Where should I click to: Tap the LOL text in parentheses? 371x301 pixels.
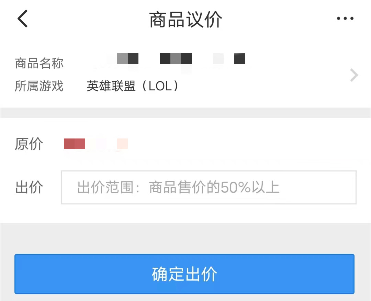click(x=160, y=86)
